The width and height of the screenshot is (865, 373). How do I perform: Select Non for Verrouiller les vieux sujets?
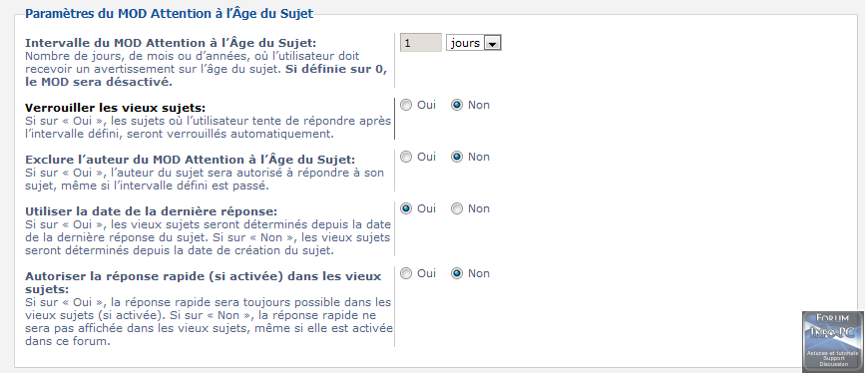click(457, 105)
